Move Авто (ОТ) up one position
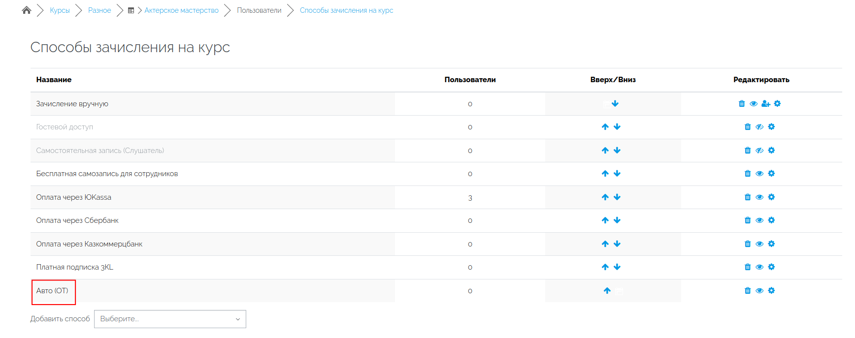 607,291
